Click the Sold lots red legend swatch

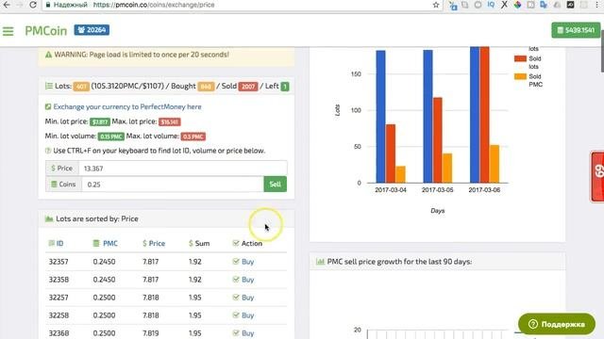[x=520, y=58]
